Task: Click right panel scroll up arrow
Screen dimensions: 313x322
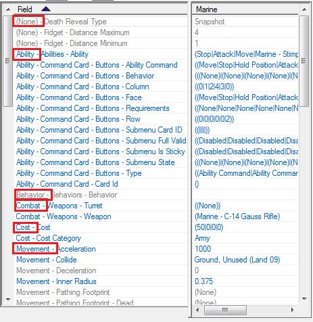Action: pyautogui.click(x=304, y=9)
